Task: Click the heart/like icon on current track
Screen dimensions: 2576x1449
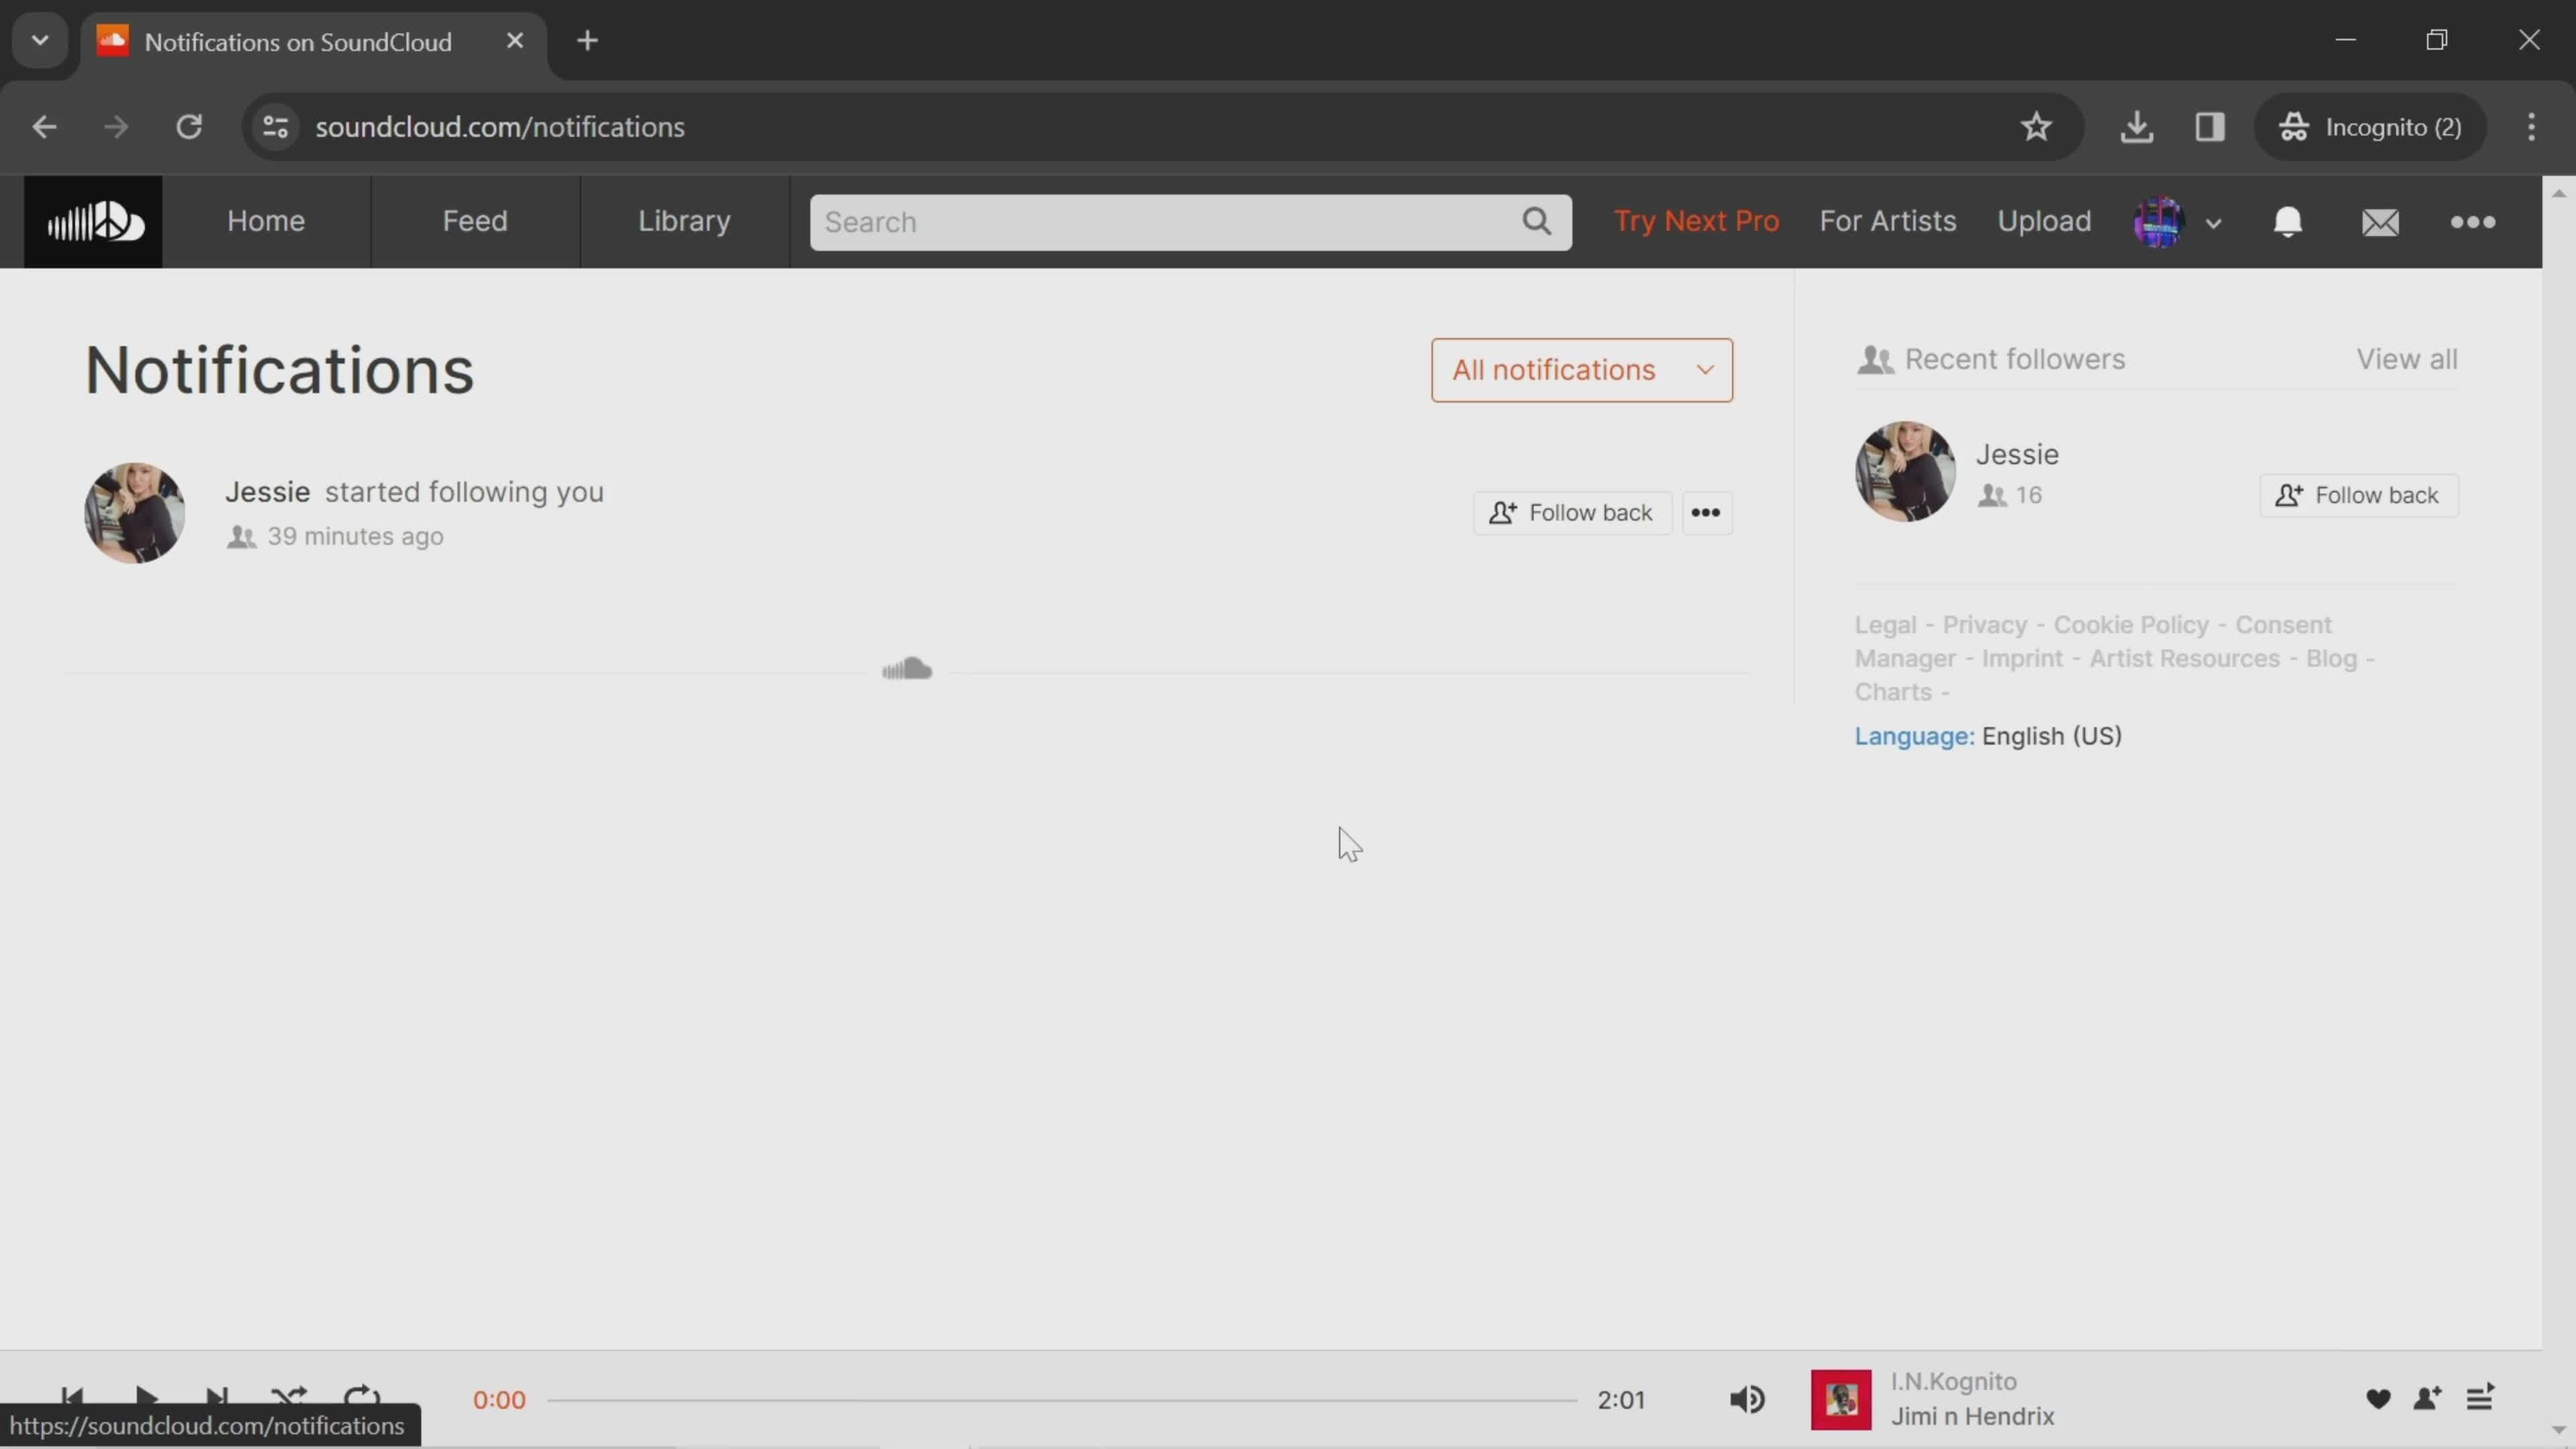Action: click(2378, 1399)
